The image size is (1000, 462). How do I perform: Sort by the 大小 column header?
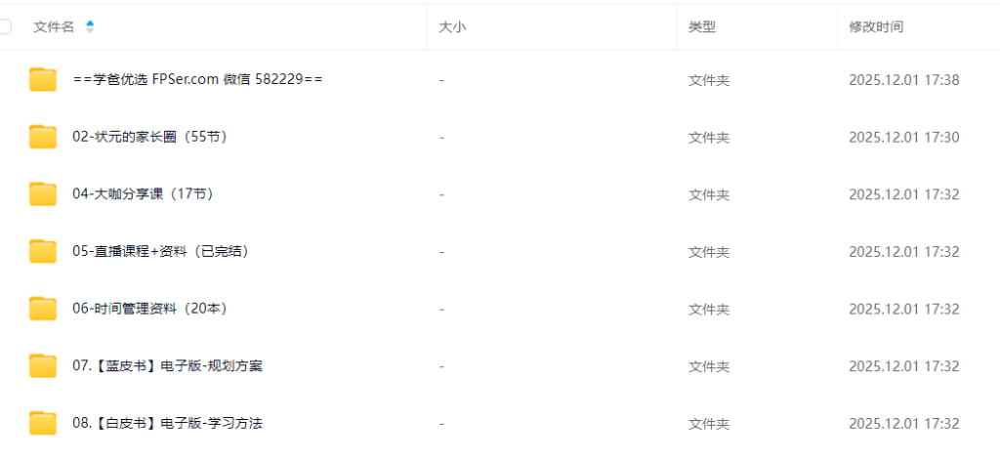pyautogui.click(x=449, y=26)
